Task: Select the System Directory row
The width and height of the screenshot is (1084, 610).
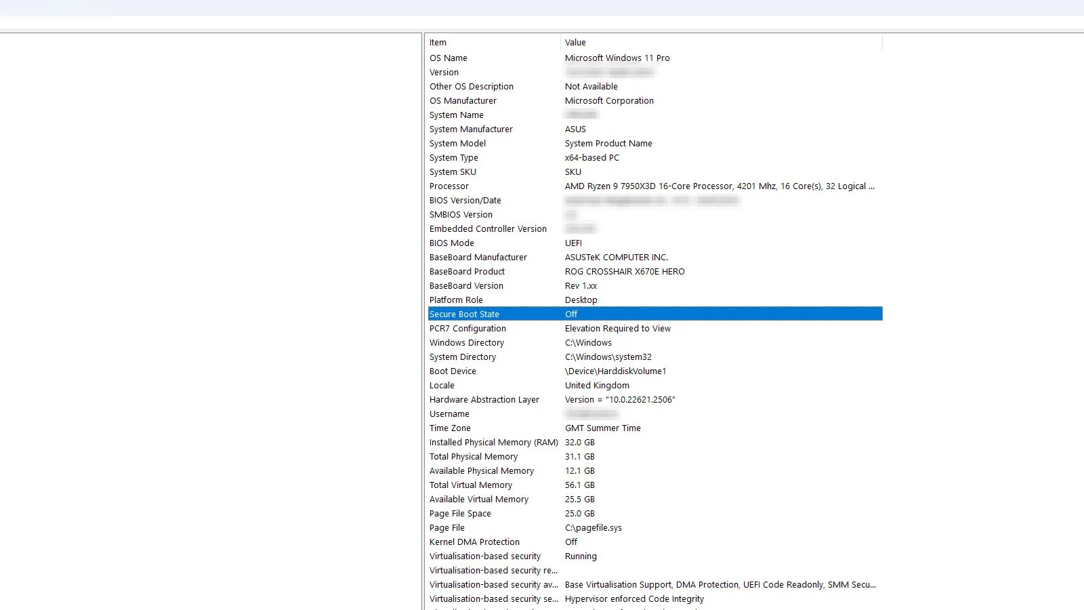Action: point(655,357)
